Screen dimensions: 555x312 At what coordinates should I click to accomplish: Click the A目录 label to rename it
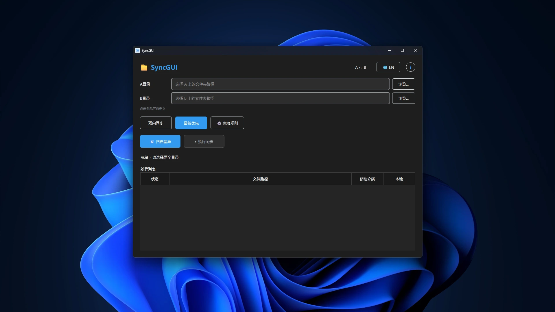145,84
